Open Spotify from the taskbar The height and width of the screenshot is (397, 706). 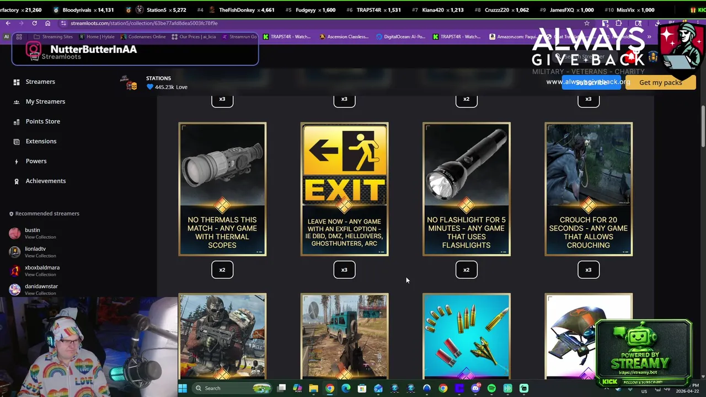click(x=491, y=388)
